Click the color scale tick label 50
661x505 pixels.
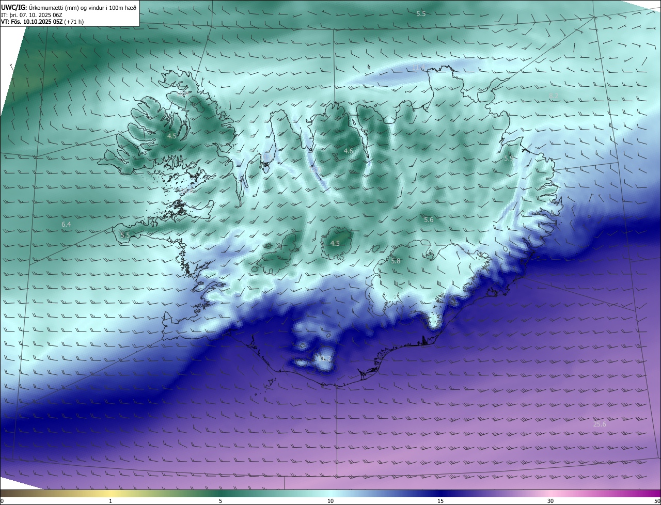click(657, 501)
